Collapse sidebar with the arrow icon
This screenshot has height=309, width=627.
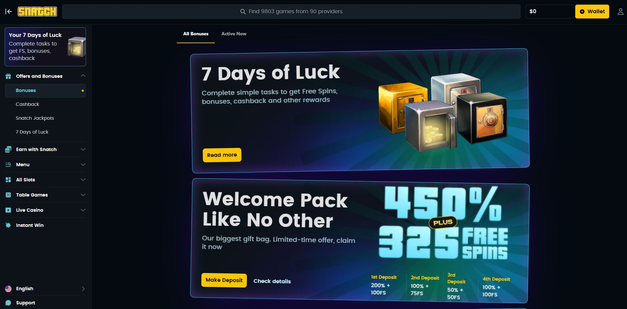tap(9, 12)
